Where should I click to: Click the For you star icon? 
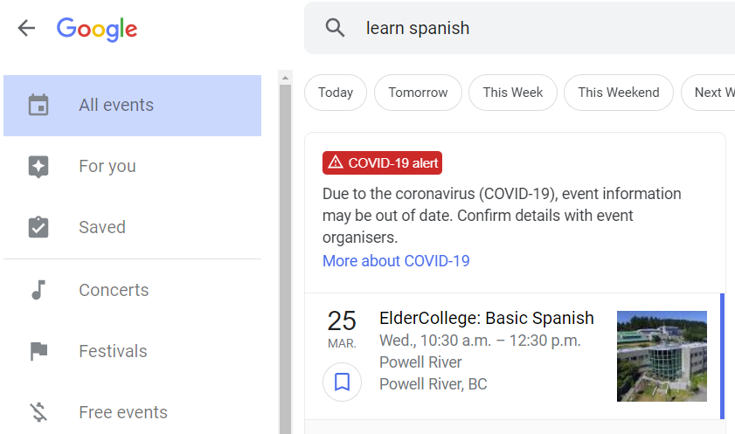click(38, 167)
